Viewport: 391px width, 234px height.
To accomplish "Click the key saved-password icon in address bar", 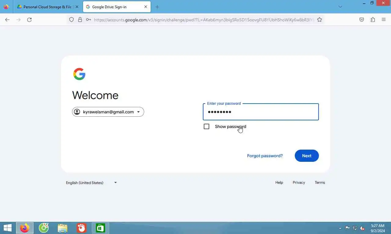I will click(88, 19).
